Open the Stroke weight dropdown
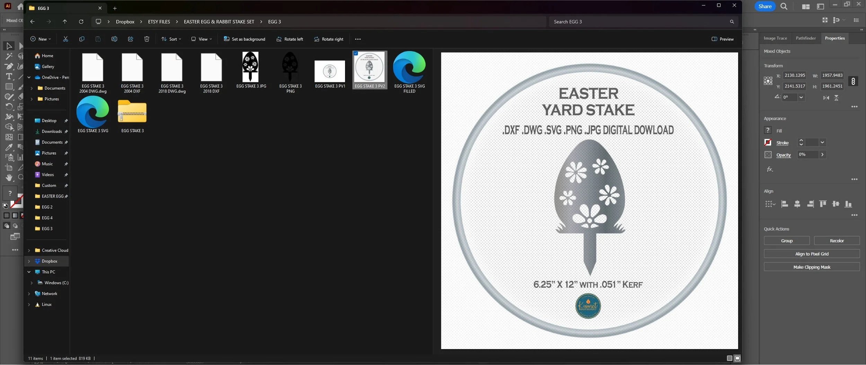The image size is (866, 365). [822, 142]
